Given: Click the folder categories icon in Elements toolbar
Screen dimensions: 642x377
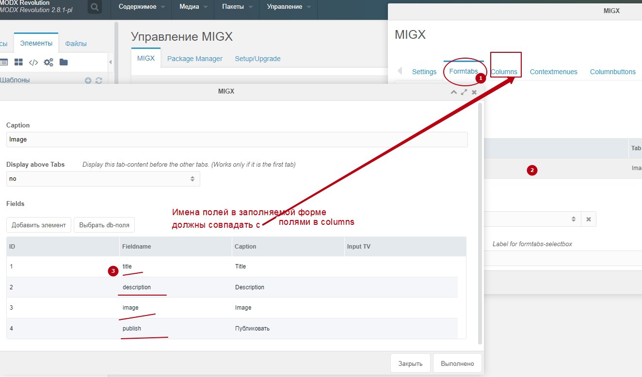Looking at the screenshot, I should (64, 62).
